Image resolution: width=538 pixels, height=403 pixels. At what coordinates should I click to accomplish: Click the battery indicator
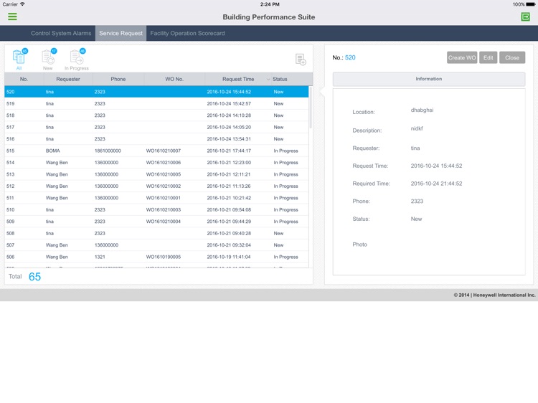point(530,4)
